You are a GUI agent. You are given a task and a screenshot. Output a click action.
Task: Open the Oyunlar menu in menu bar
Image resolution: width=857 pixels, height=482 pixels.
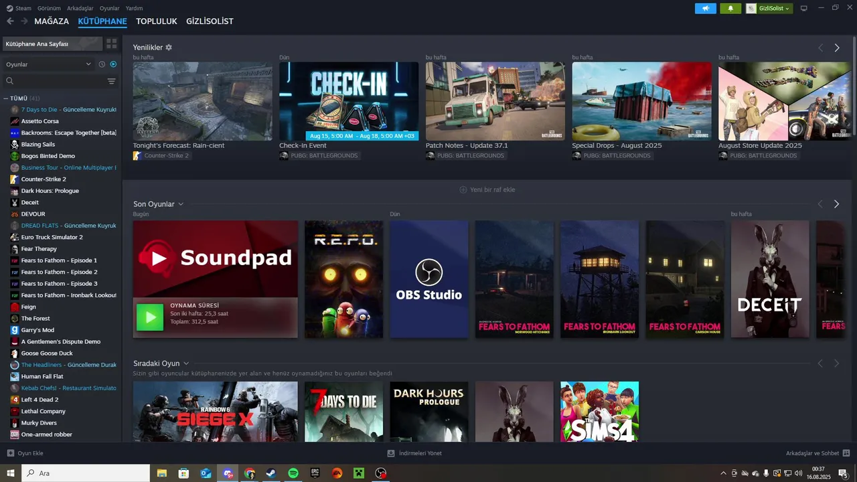point(110,8)
